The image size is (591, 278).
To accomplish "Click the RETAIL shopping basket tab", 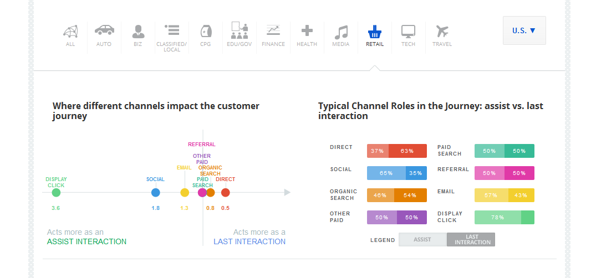I will 375,31.
